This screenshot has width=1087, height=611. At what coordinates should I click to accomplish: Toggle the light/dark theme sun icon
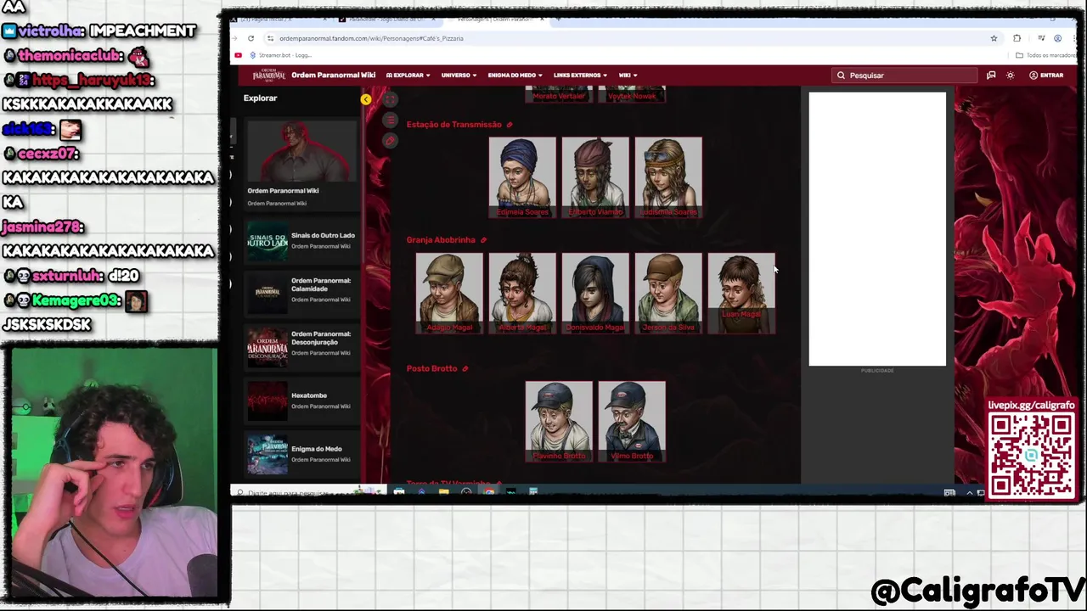click(x=1010, y=75)
